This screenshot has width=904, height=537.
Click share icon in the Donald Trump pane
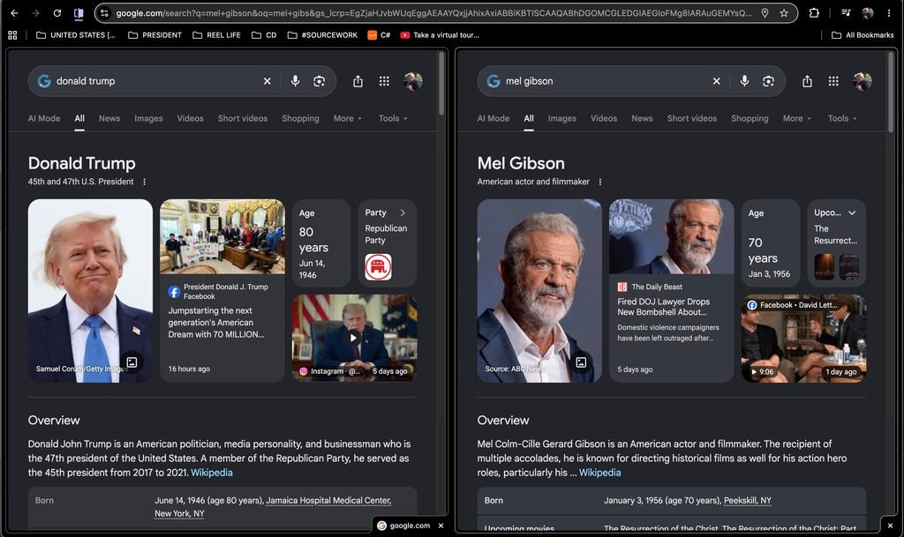tap(358, 81)
